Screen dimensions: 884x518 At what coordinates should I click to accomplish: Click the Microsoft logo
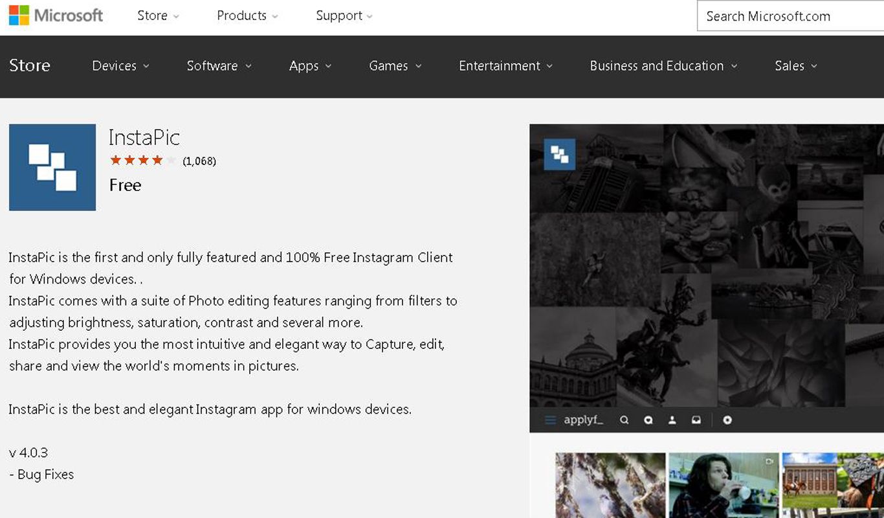pyautogui.click(x=56, y=15)
